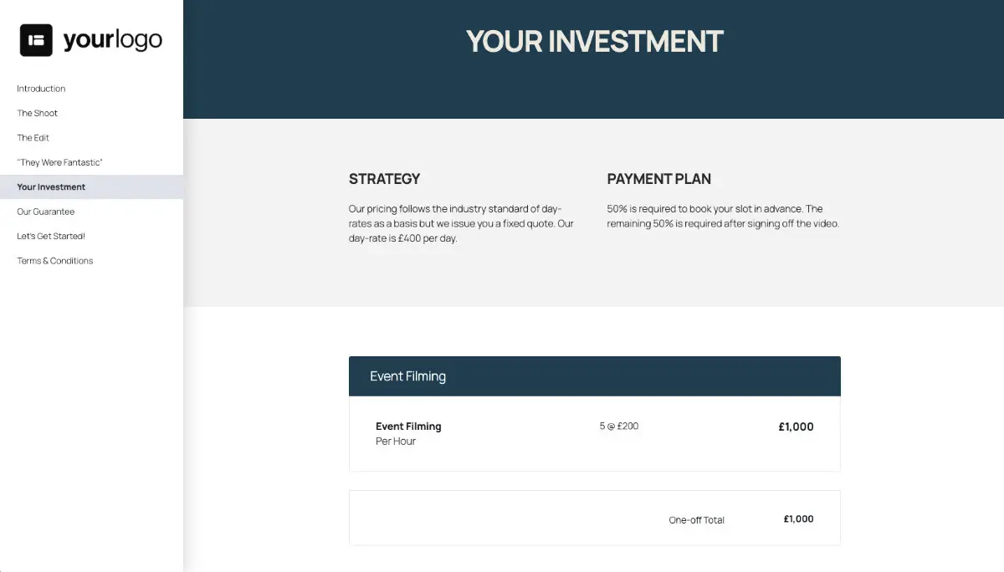Open the Introduction section
Screen dimensions: 1004x572
point(41,89)
